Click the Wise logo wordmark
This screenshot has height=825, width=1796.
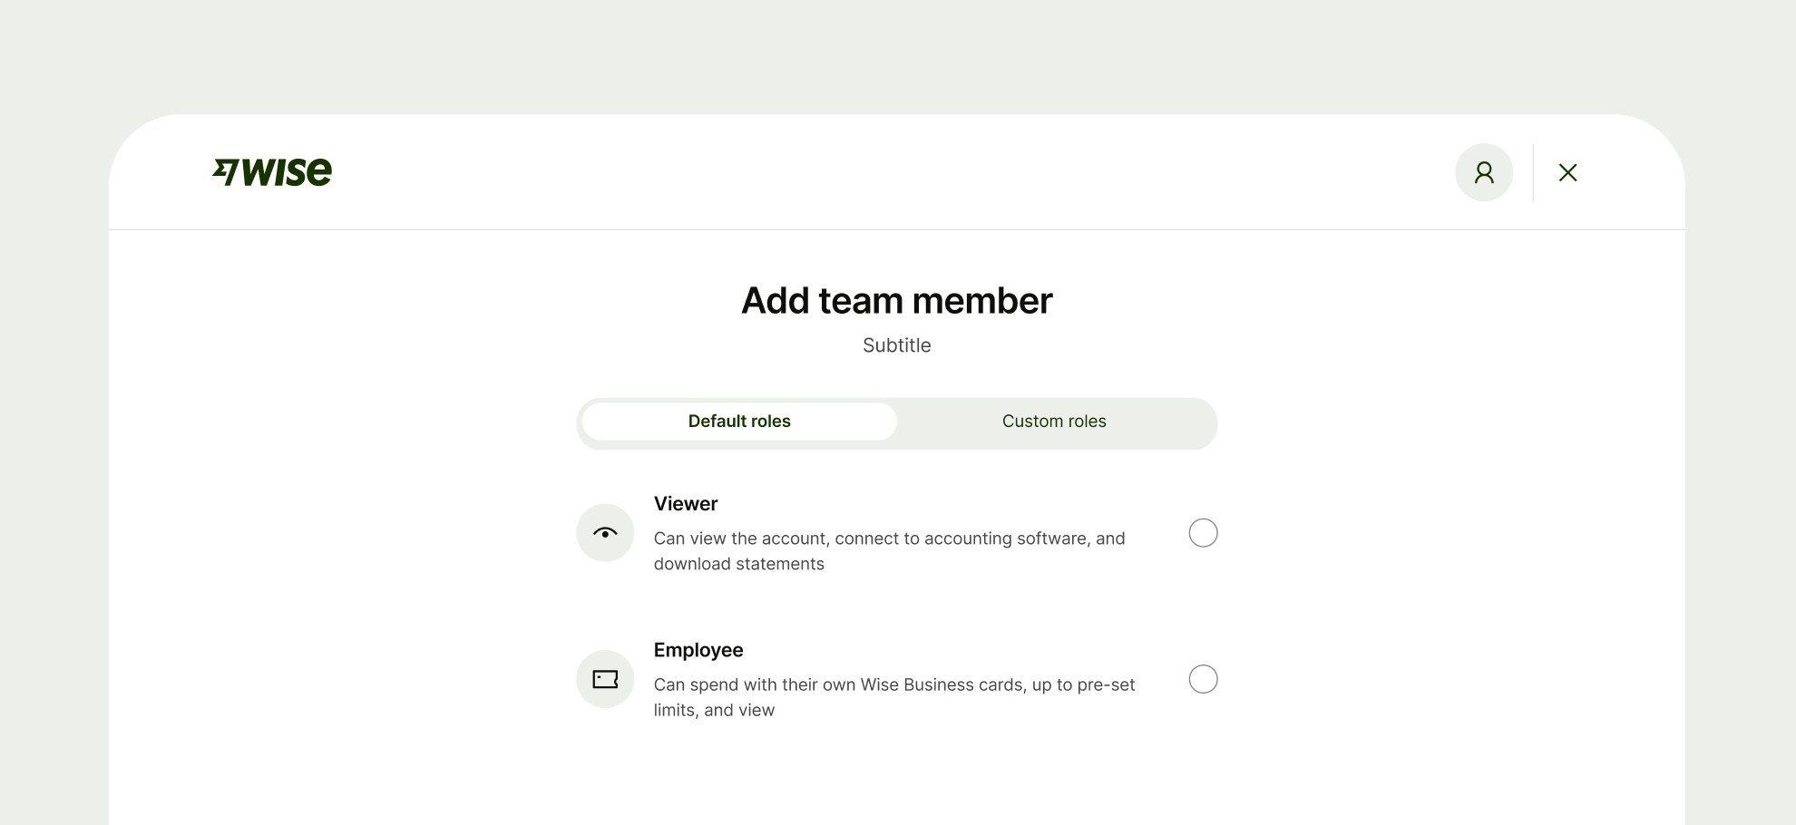coord(287,172)
